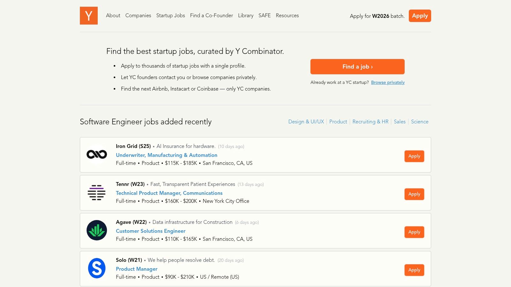Filter jobs by Recruiting & HR
Image resolution: width=511 pixels, height=287 pixels.
(370, 121)
